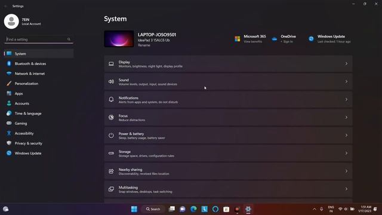Open the blue L app on taskbar

click(204, 209)
